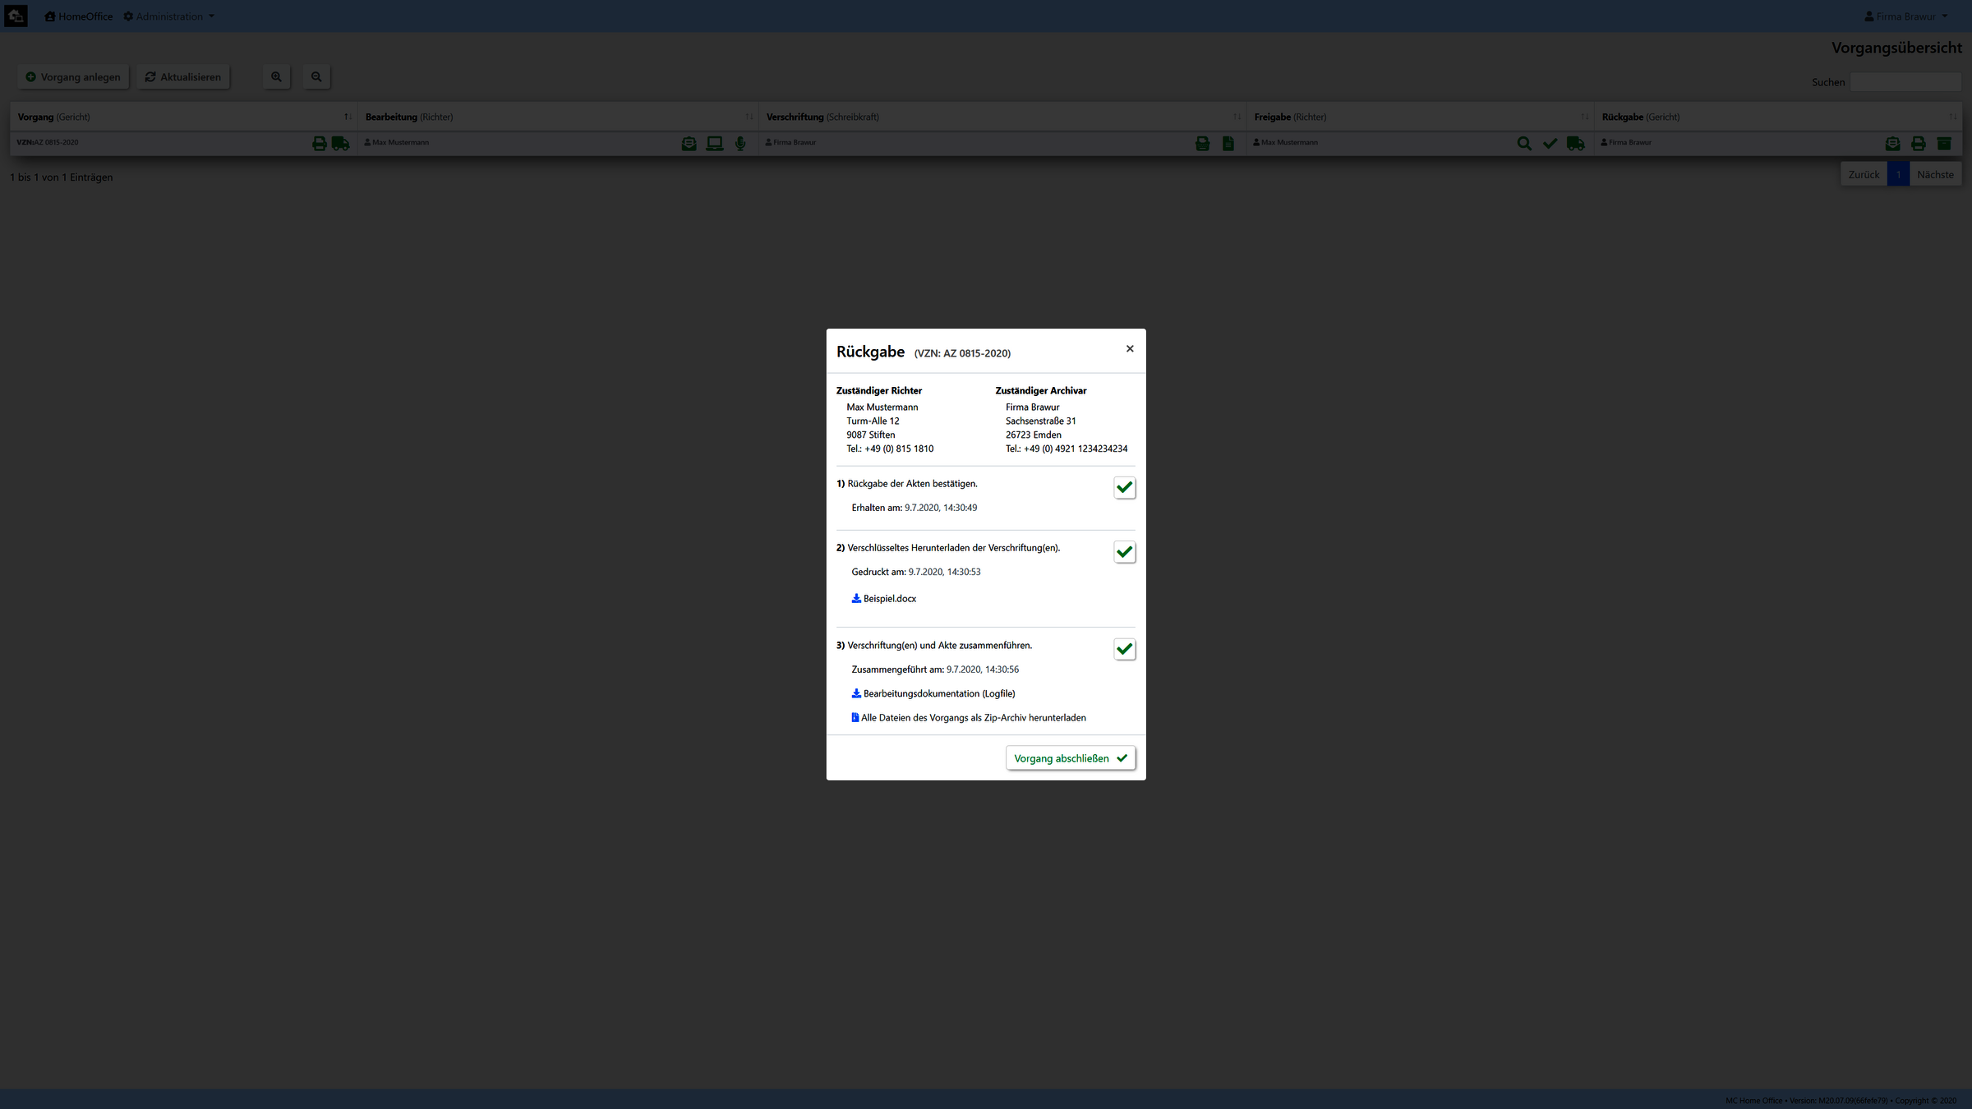Toggle checkbox for Verschlüsseltes Herunterladen der Verschriftung
Screen dimensions: 1972x1109
[x=1124, y=552]
